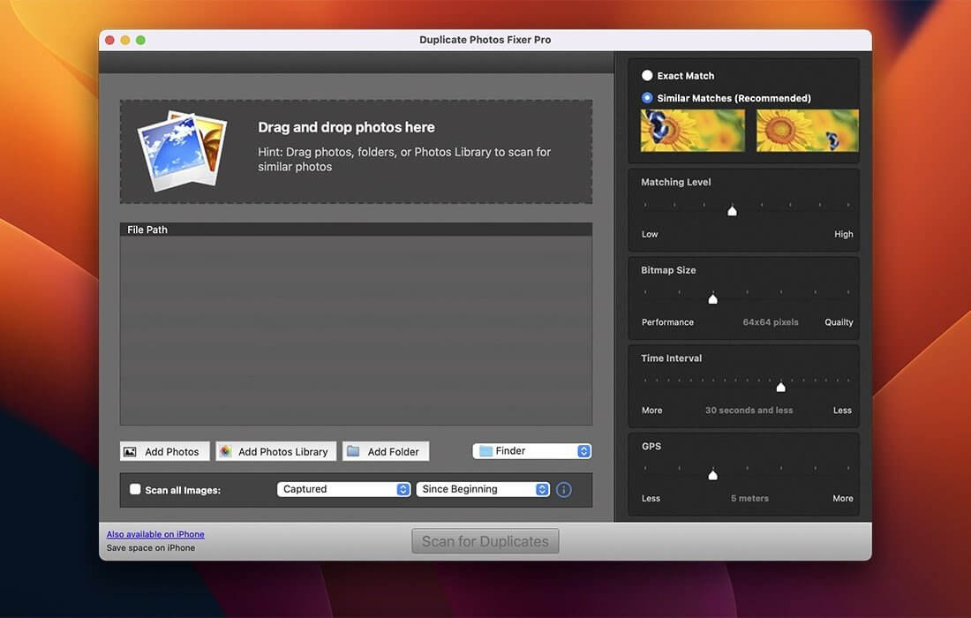
Task: Click the folder icon on Add Folder button
Action: 353,450
